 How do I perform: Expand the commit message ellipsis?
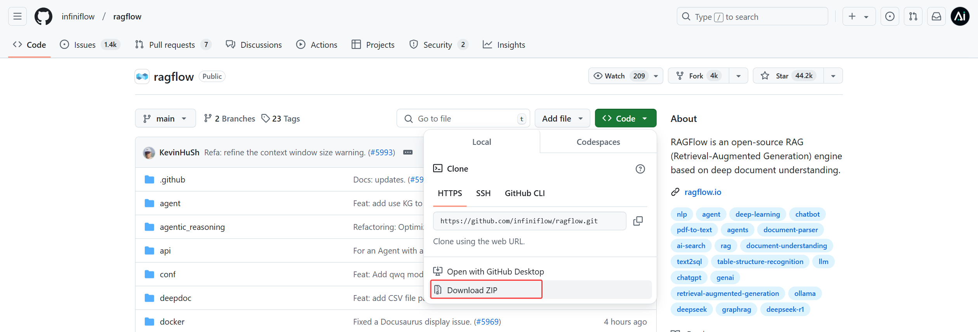(x=408, y=152)
